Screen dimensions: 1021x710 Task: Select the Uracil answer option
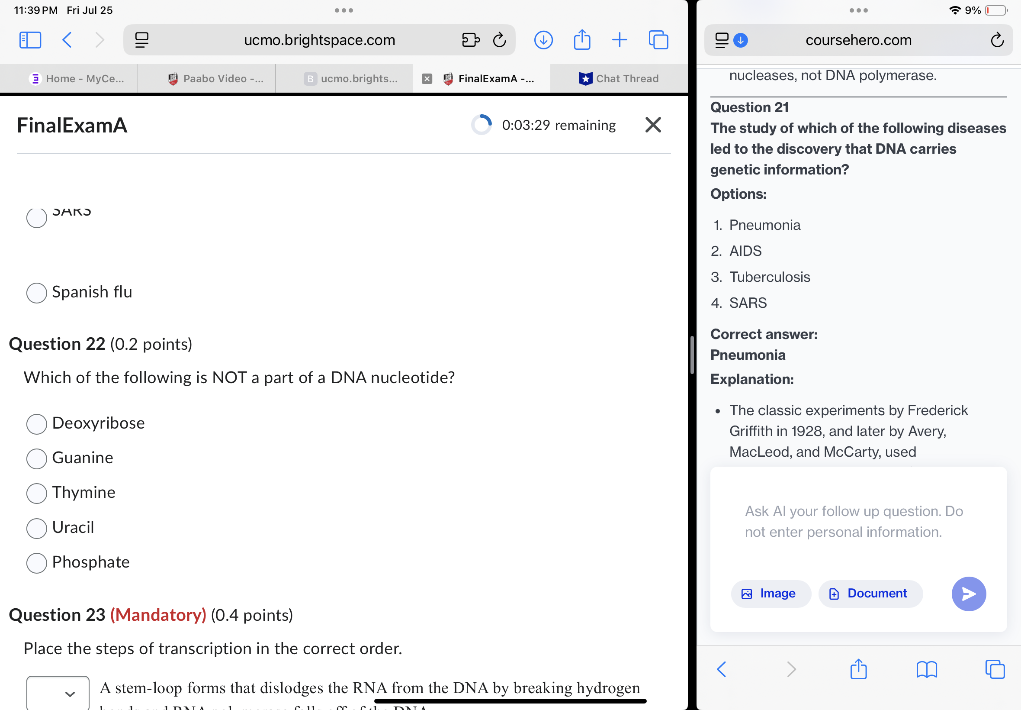click(x=37, y=528)
